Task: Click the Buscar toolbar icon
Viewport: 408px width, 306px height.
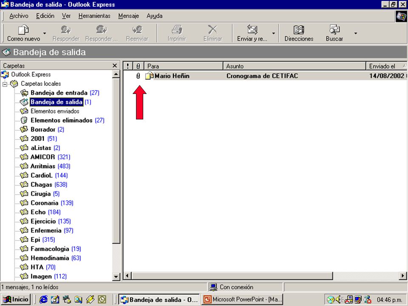Action: (x=334, y=30)
